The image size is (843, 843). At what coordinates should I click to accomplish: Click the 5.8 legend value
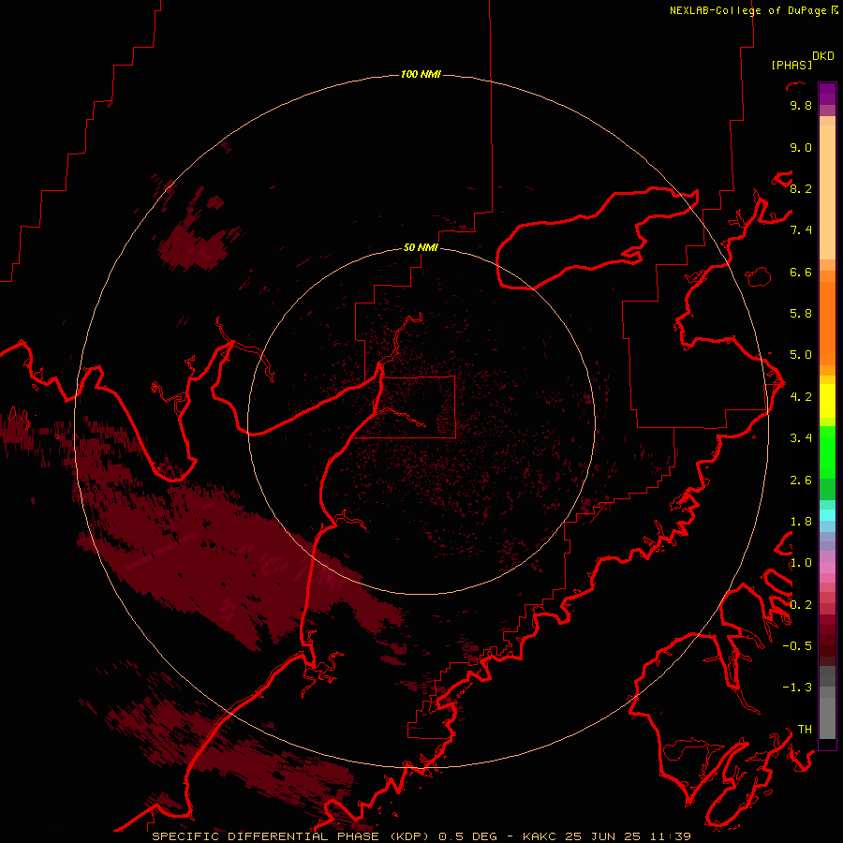(801, 314)
